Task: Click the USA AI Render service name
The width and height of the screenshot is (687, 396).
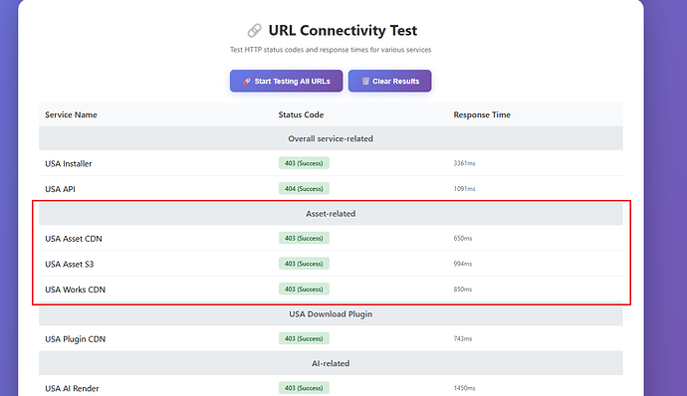Action: tap(72, 389)
